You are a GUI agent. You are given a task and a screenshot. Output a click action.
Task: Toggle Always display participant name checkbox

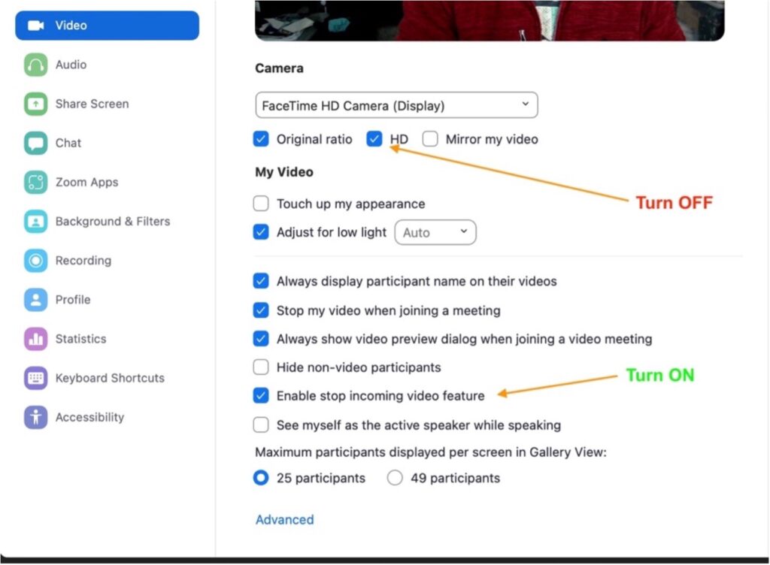coord(261,281)
